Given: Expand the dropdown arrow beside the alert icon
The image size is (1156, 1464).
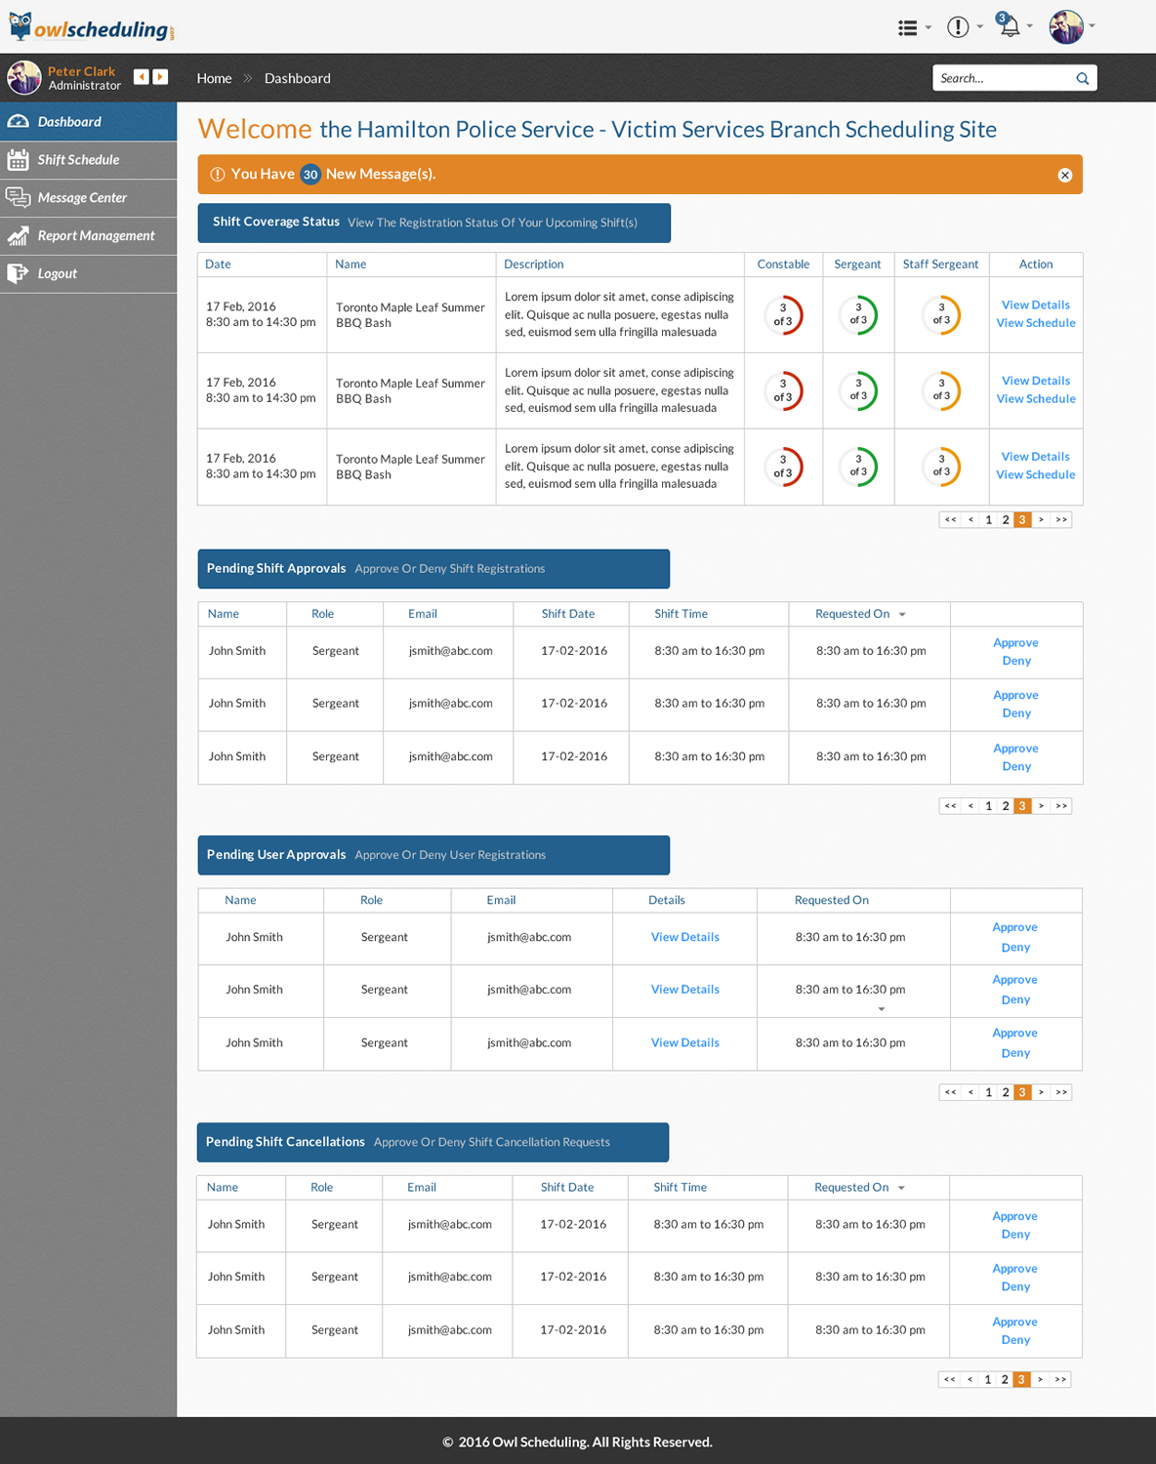Looking at the screenshot, I should point(980,27).
